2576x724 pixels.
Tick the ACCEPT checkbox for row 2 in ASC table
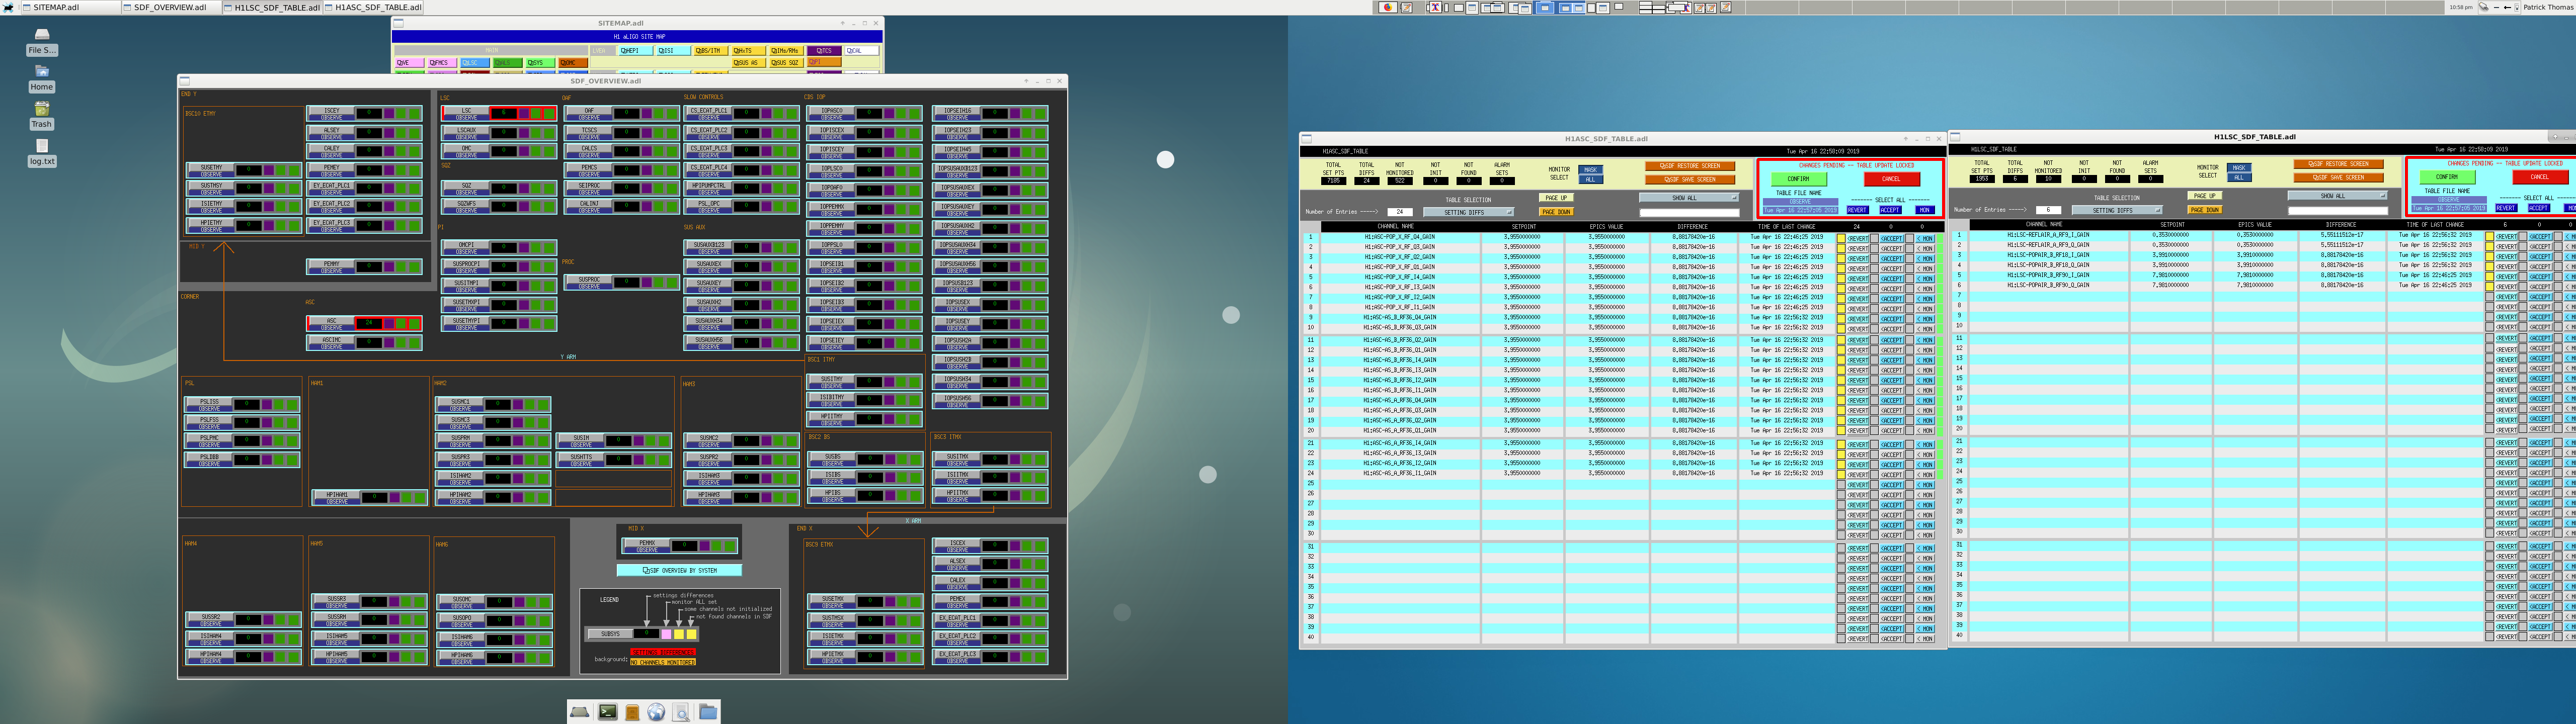[x=1875, y=248]
